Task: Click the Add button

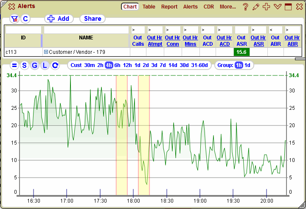Action: (59, 19)
